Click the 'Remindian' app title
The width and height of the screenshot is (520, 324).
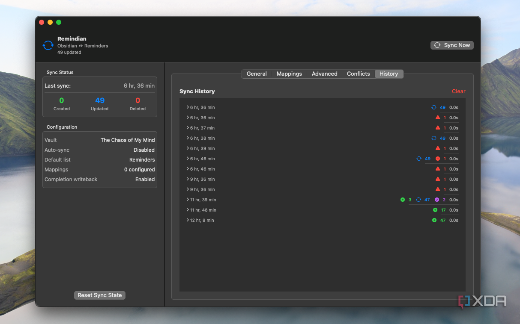[72, 39]
